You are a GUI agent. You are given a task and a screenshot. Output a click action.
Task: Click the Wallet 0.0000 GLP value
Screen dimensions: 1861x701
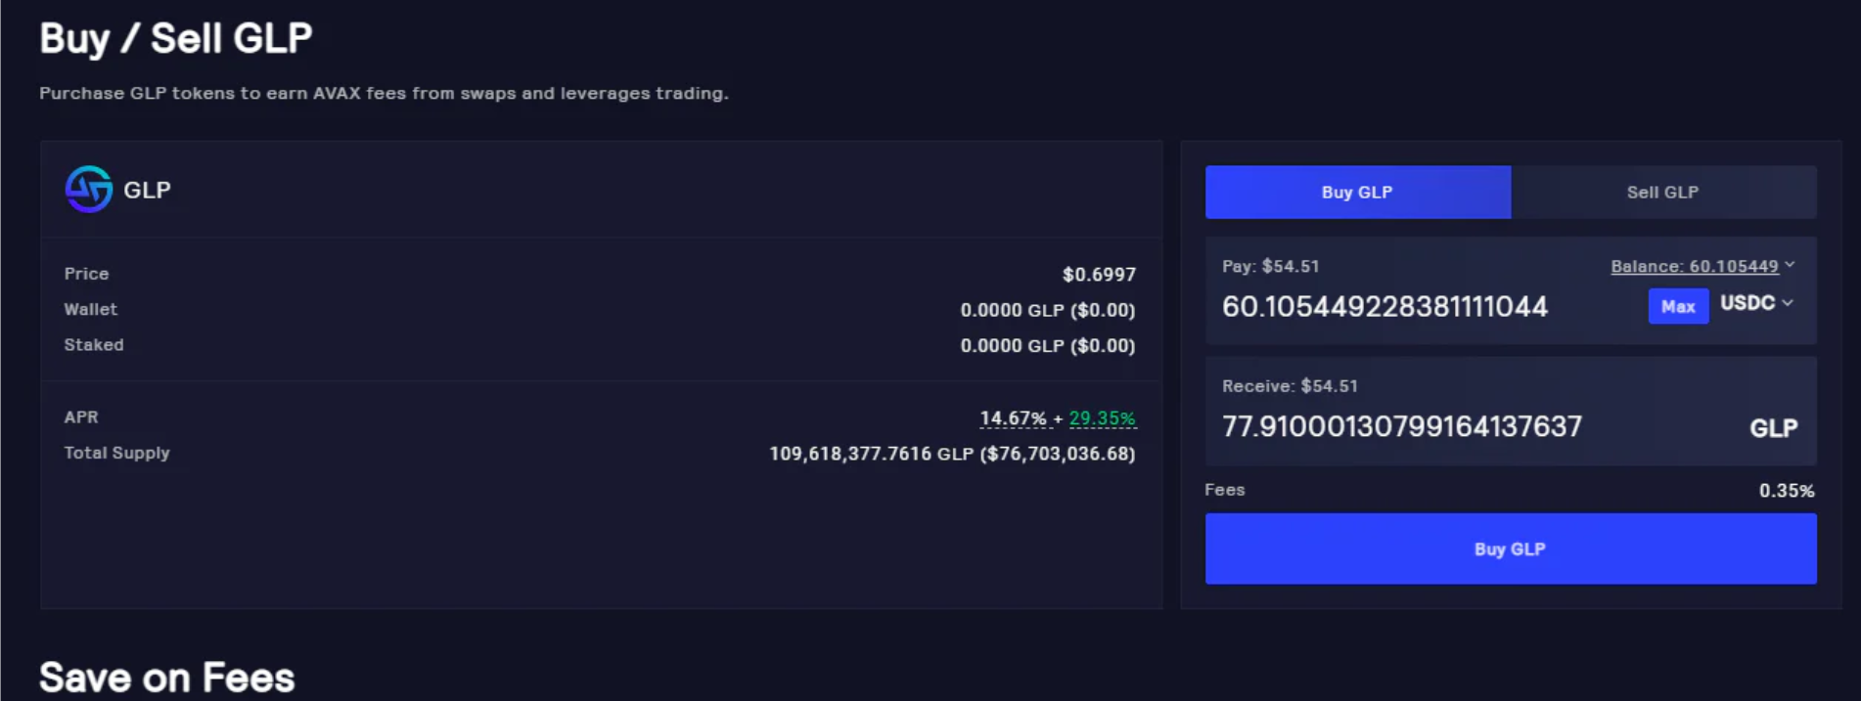coord(1047,309)
